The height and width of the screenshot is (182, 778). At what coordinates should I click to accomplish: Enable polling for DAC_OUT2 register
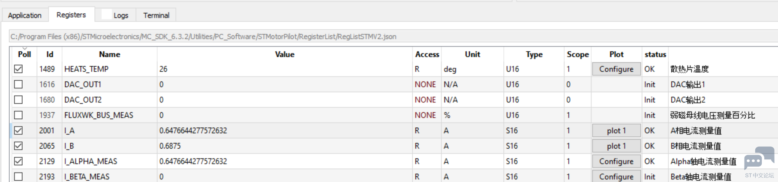18,100
